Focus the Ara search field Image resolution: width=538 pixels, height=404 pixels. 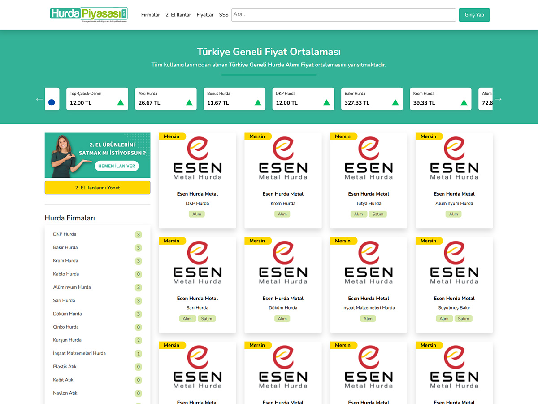coord(343,15)
